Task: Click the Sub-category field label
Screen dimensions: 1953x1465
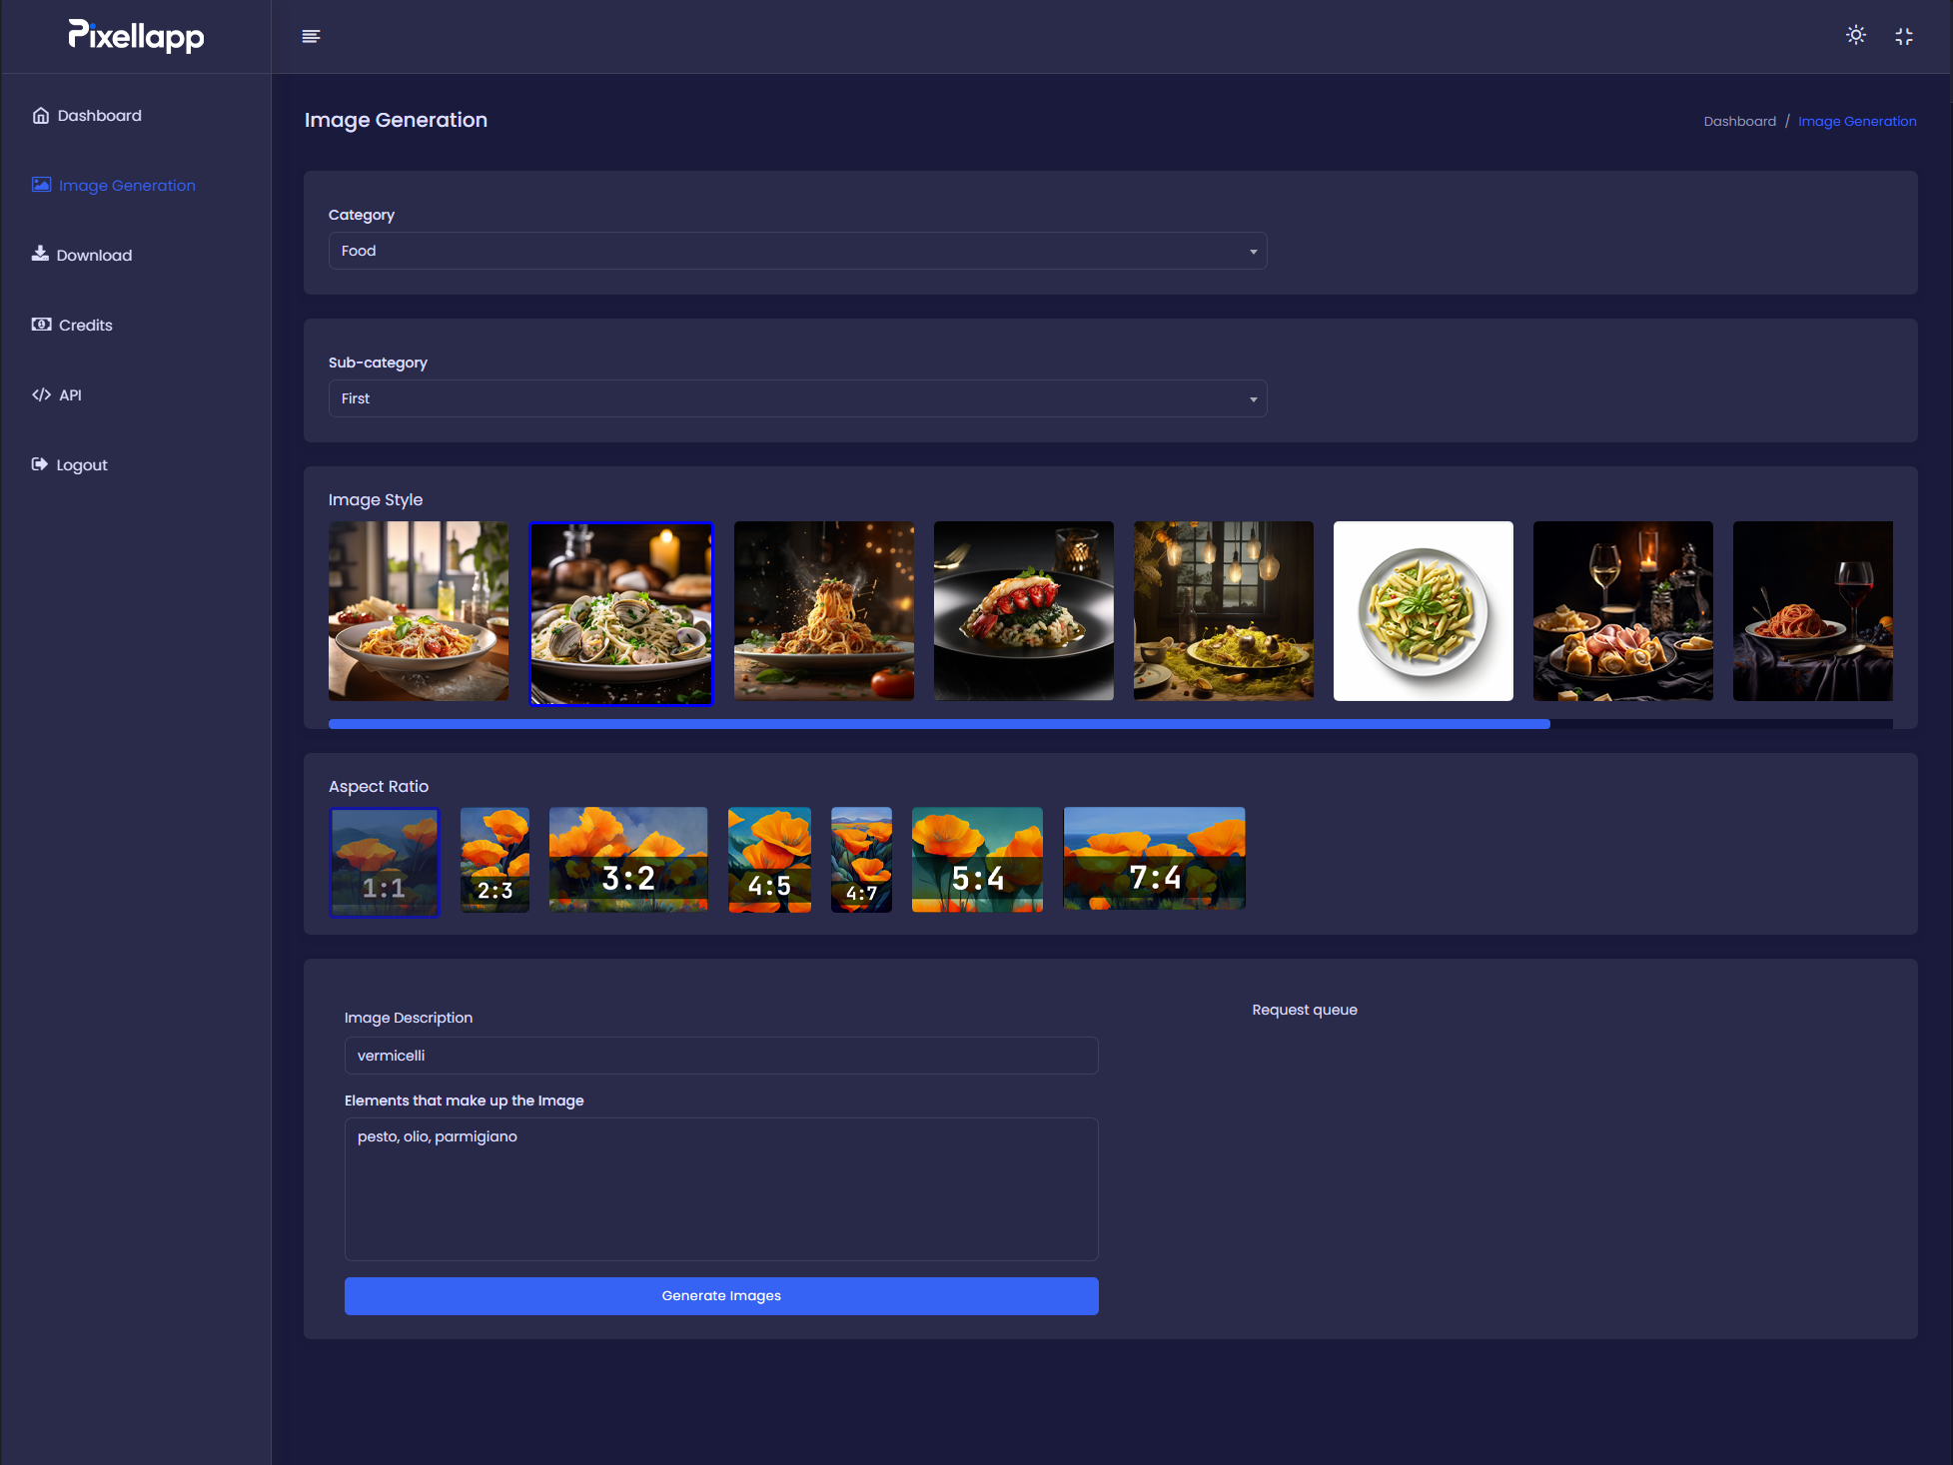Action: tap(378, 363)
